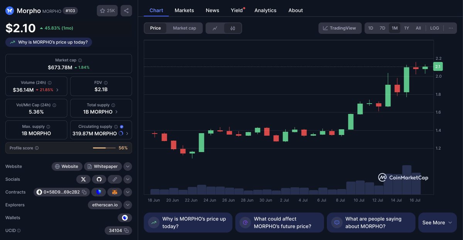Set chart range to 1Y
Screen dimensions: 463x240
tap(406, 28)
